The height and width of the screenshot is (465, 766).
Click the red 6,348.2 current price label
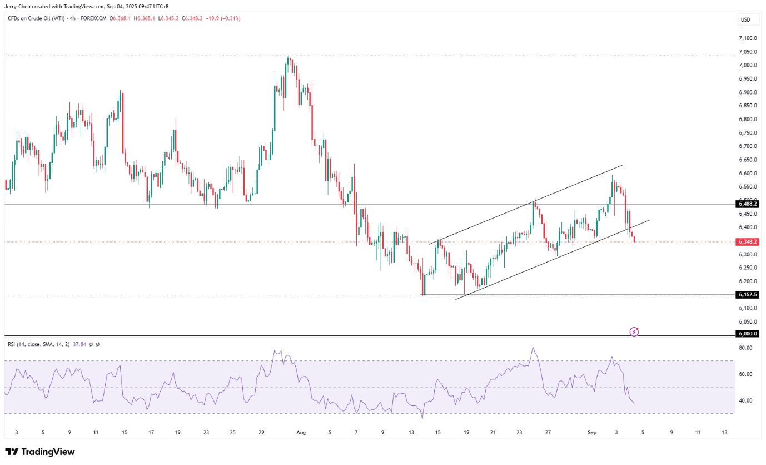(748, 242)
